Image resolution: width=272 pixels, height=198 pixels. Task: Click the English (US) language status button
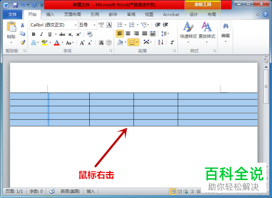click(x=70, y=191)
